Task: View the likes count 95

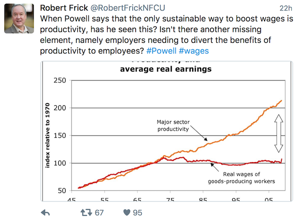Action: click(x=138, y=213)
